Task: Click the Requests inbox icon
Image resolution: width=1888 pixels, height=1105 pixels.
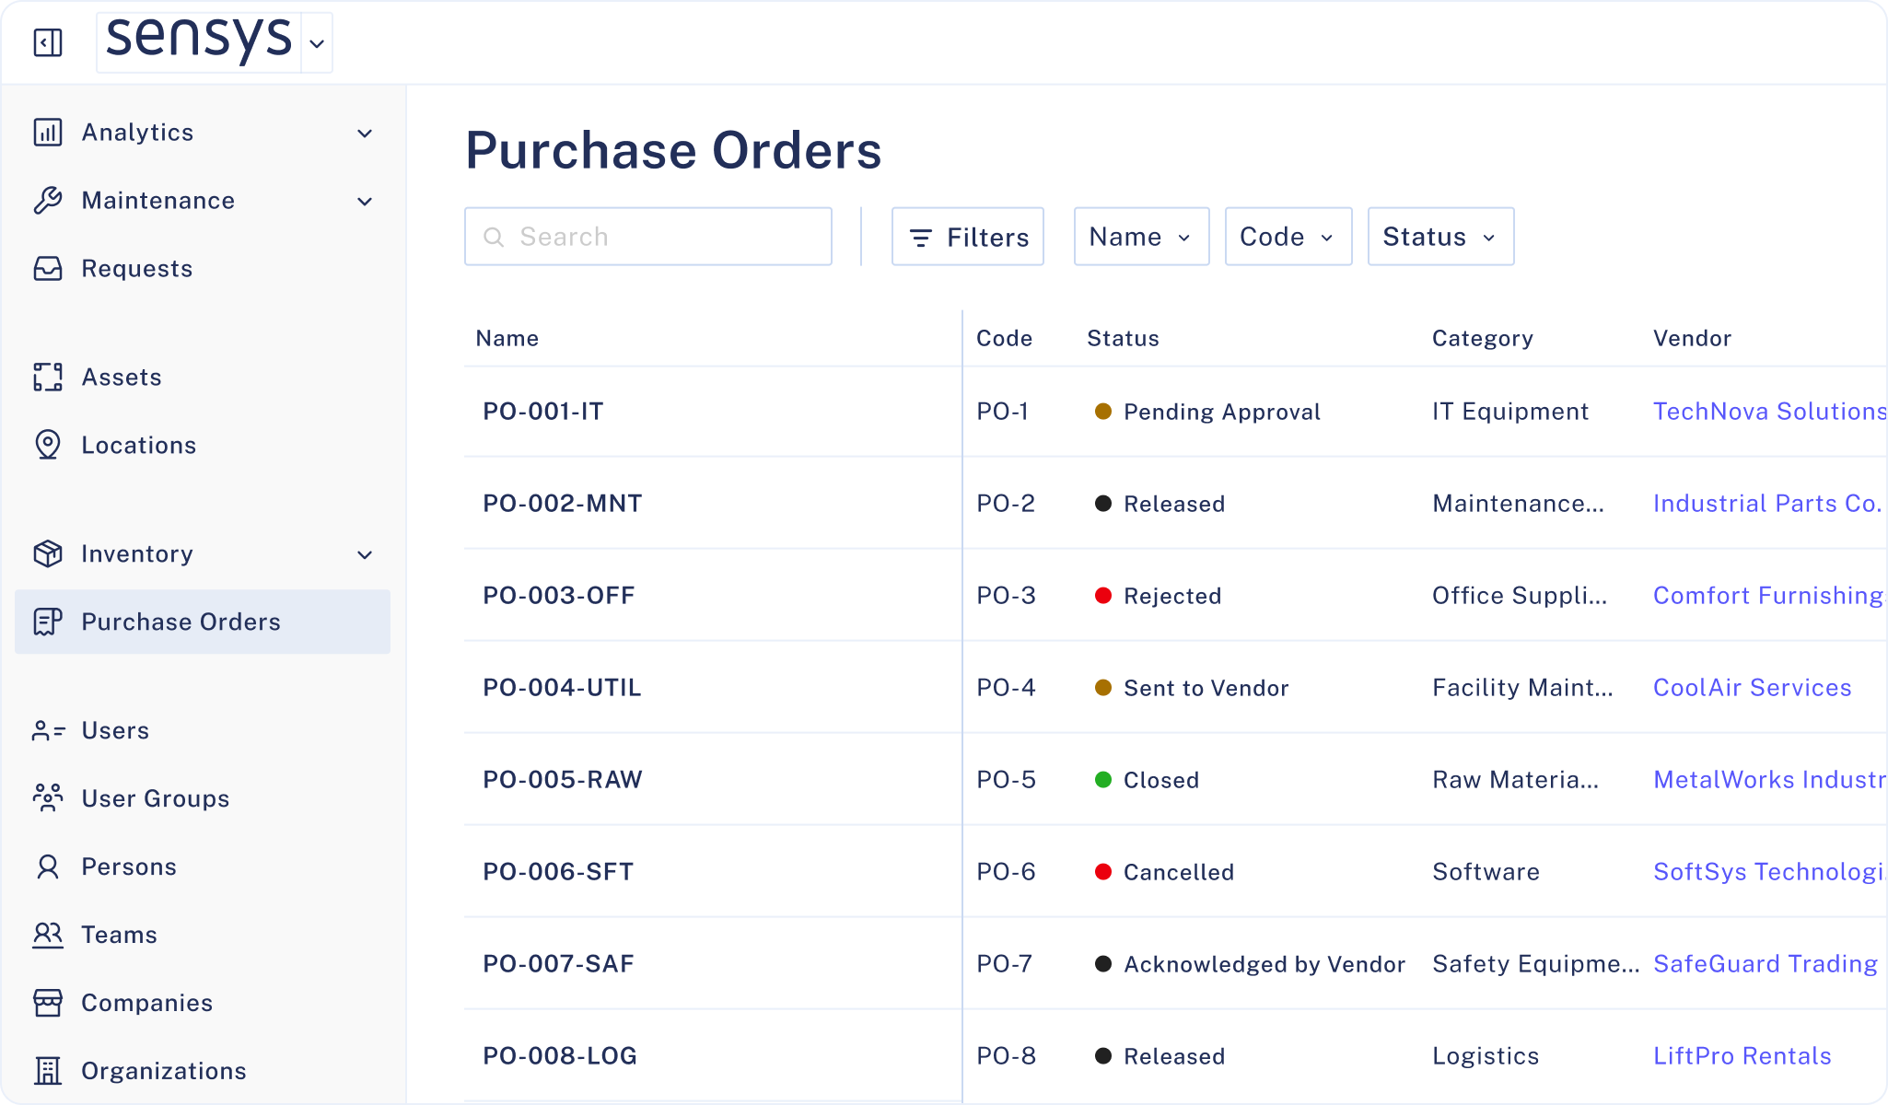Action: tap(48, 269)
